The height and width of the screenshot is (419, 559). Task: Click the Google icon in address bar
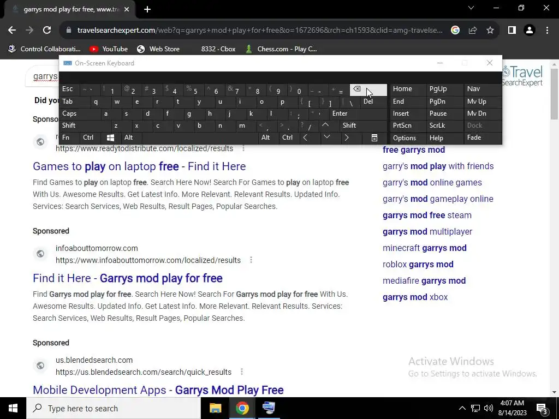(x=455, y=31)
